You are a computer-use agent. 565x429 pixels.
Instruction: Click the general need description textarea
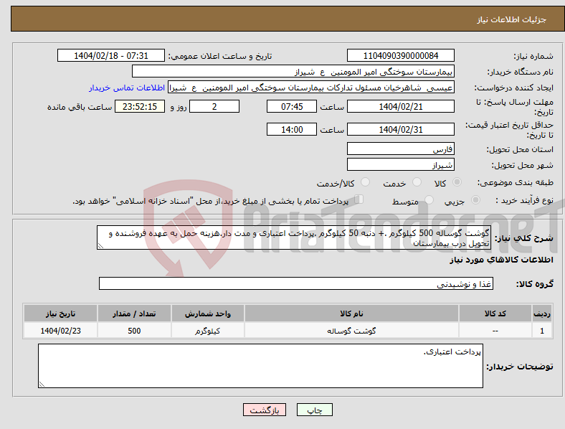coord(294,237)
